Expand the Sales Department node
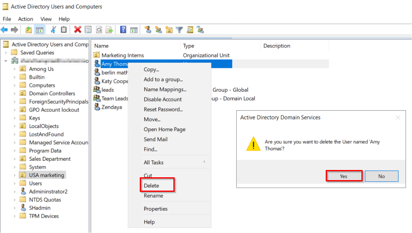This screenshot has width=412, height=233. tap(15, 159)
